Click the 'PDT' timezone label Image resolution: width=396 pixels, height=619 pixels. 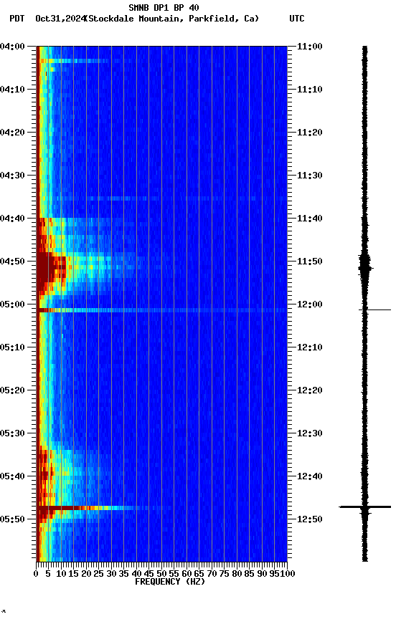17,19
